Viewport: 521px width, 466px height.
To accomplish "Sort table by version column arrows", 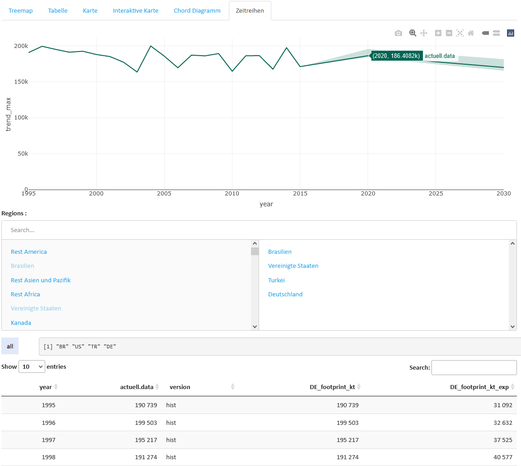I will coord(232,386).
